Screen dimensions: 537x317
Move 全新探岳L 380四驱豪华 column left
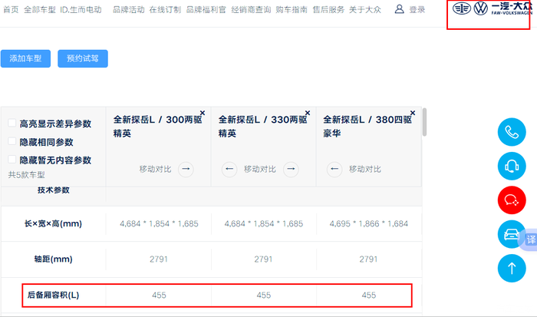point(334,169)
